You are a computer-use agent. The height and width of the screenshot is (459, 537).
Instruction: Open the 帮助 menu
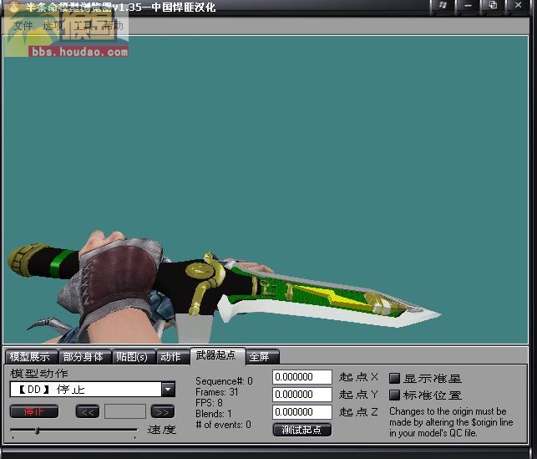point(113,25)
